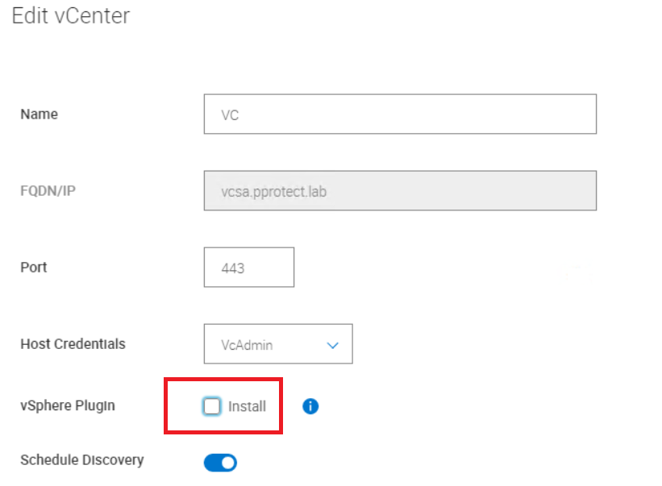Enable the Install checkbox for vSphere Plugin
Screen dimensions: 662x486
[x=211, y=406]
